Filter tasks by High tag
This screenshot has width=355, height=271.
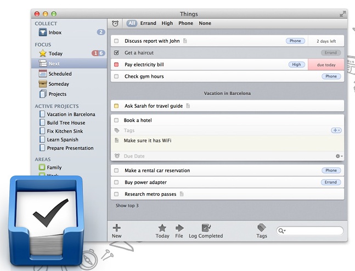pos(167,23)
